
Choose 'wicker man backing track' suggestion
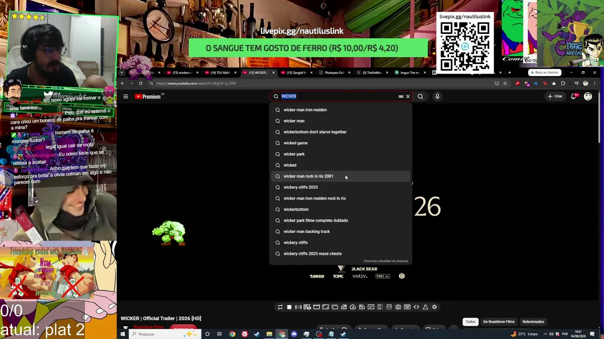click(340, 232)
